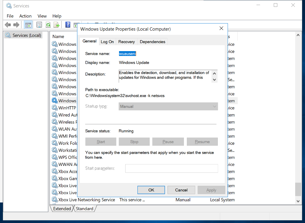Click the gear icon beside Services (Local)

coord(8,35)
